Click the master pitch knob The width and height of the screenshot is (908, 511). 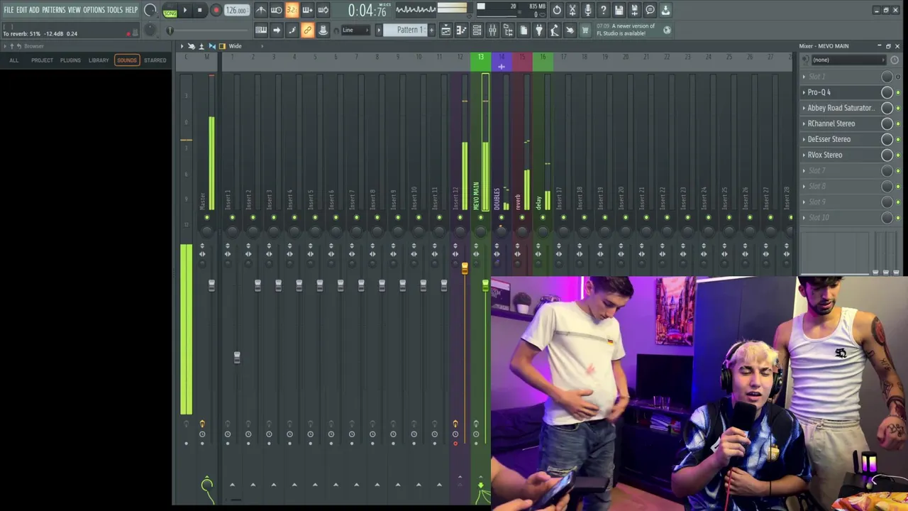(150, 30)
